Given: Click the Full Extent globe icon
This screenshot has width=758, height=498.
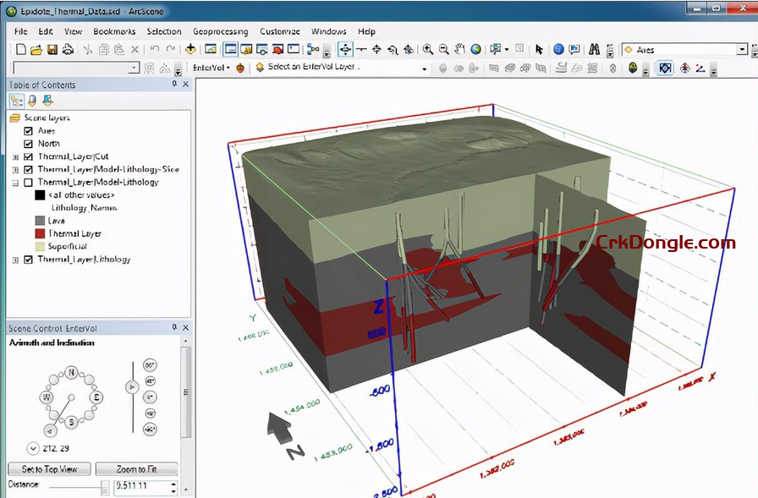Looking at the screenshot, I should point(475,49).
